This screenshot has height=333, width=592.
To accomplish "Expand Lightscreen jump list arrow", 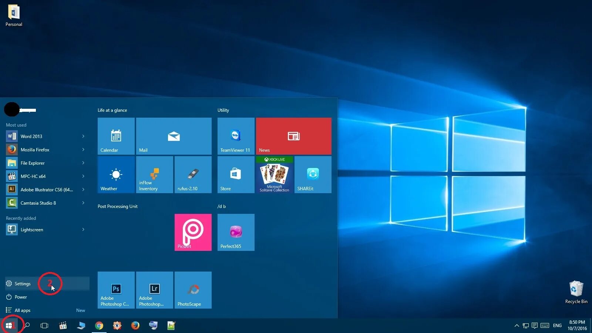I will (x=83, y=230).
